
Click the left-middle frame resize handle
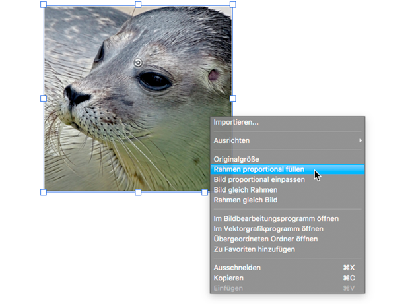(x=44, y=98)
